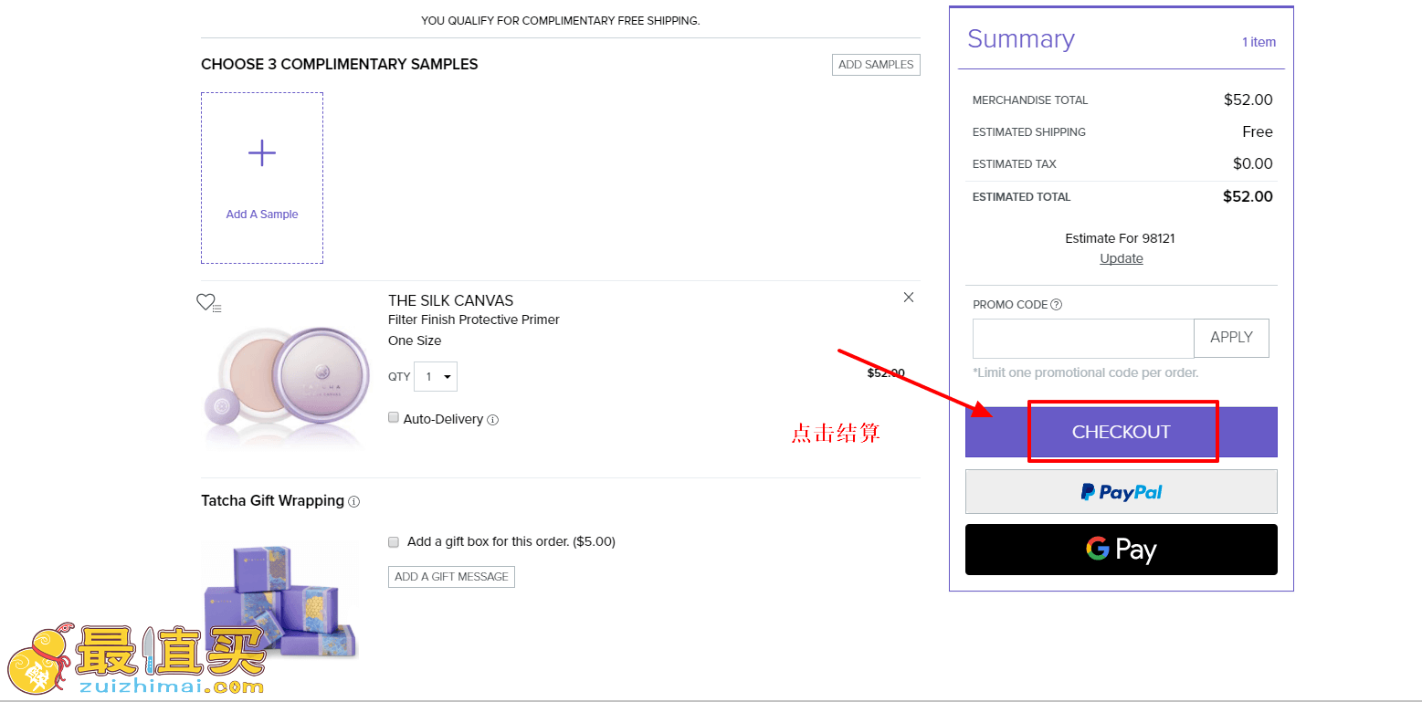
Task: Click the 'MERCHANDISE TOTAL' label
Action: point(1030,100)
